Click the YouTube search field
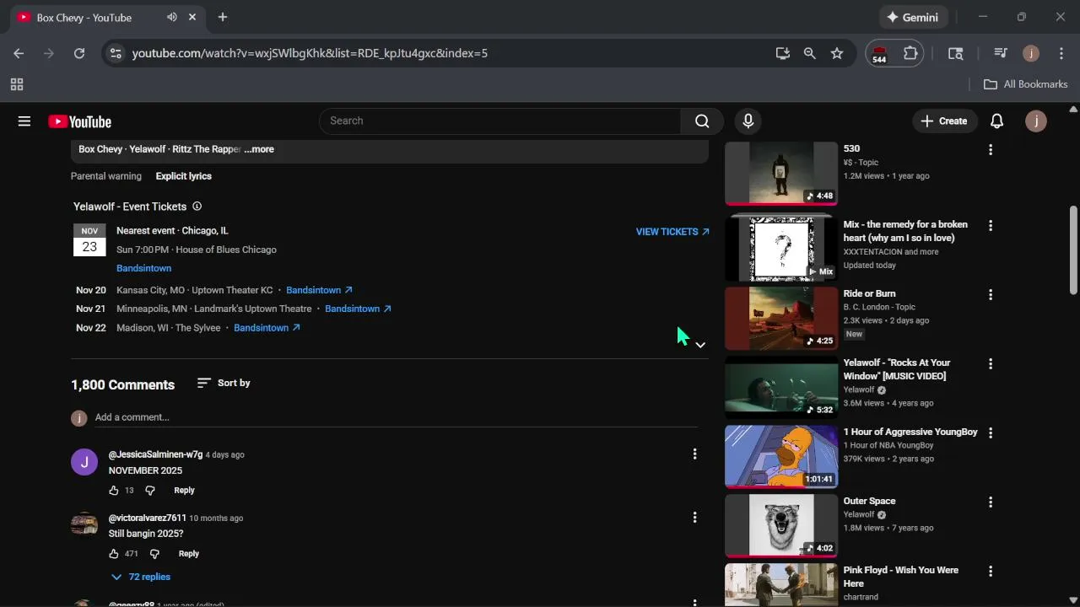The image size is (1080, 607). coord(499,121)
